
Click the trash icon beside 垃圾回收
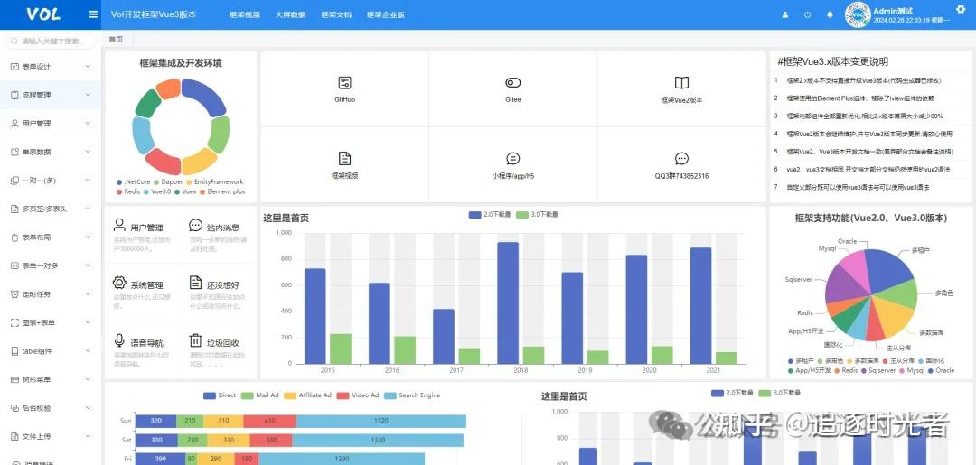tap(195, 340)
